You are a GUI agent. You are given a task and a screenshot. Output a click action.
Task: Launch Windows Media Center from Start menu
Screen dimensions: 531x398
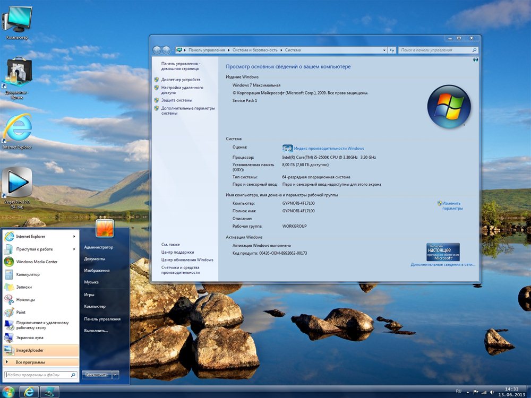[37, 262]
